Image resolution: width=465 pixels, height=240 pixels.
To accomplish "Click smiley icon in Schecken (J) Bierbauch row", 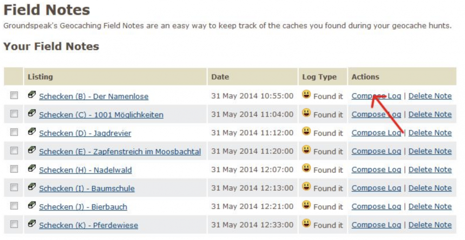I will click(306, 205).
